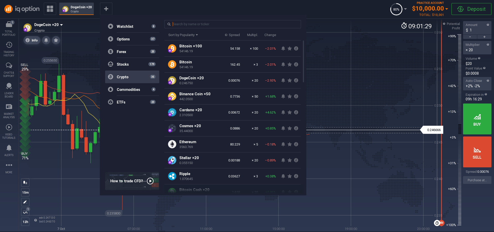
Task: Click the red SELL button
Action: 477,152
